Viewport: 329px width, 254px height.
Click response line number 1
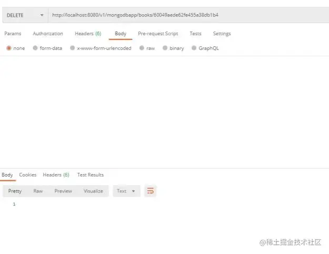[x=14, y=204]
